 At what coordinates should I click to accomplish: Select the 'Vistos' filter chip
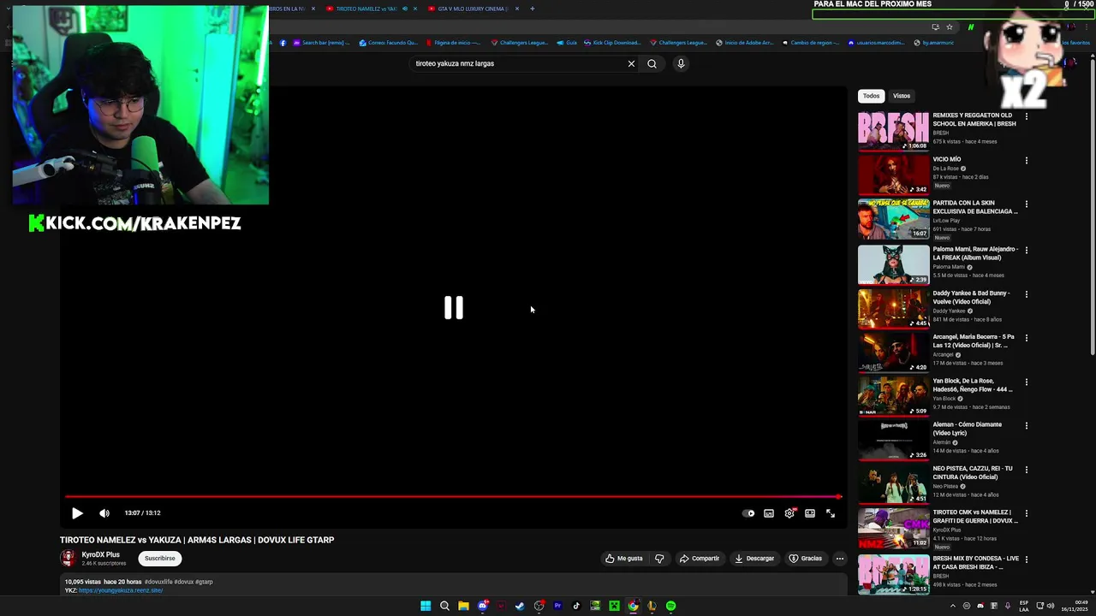902,96
